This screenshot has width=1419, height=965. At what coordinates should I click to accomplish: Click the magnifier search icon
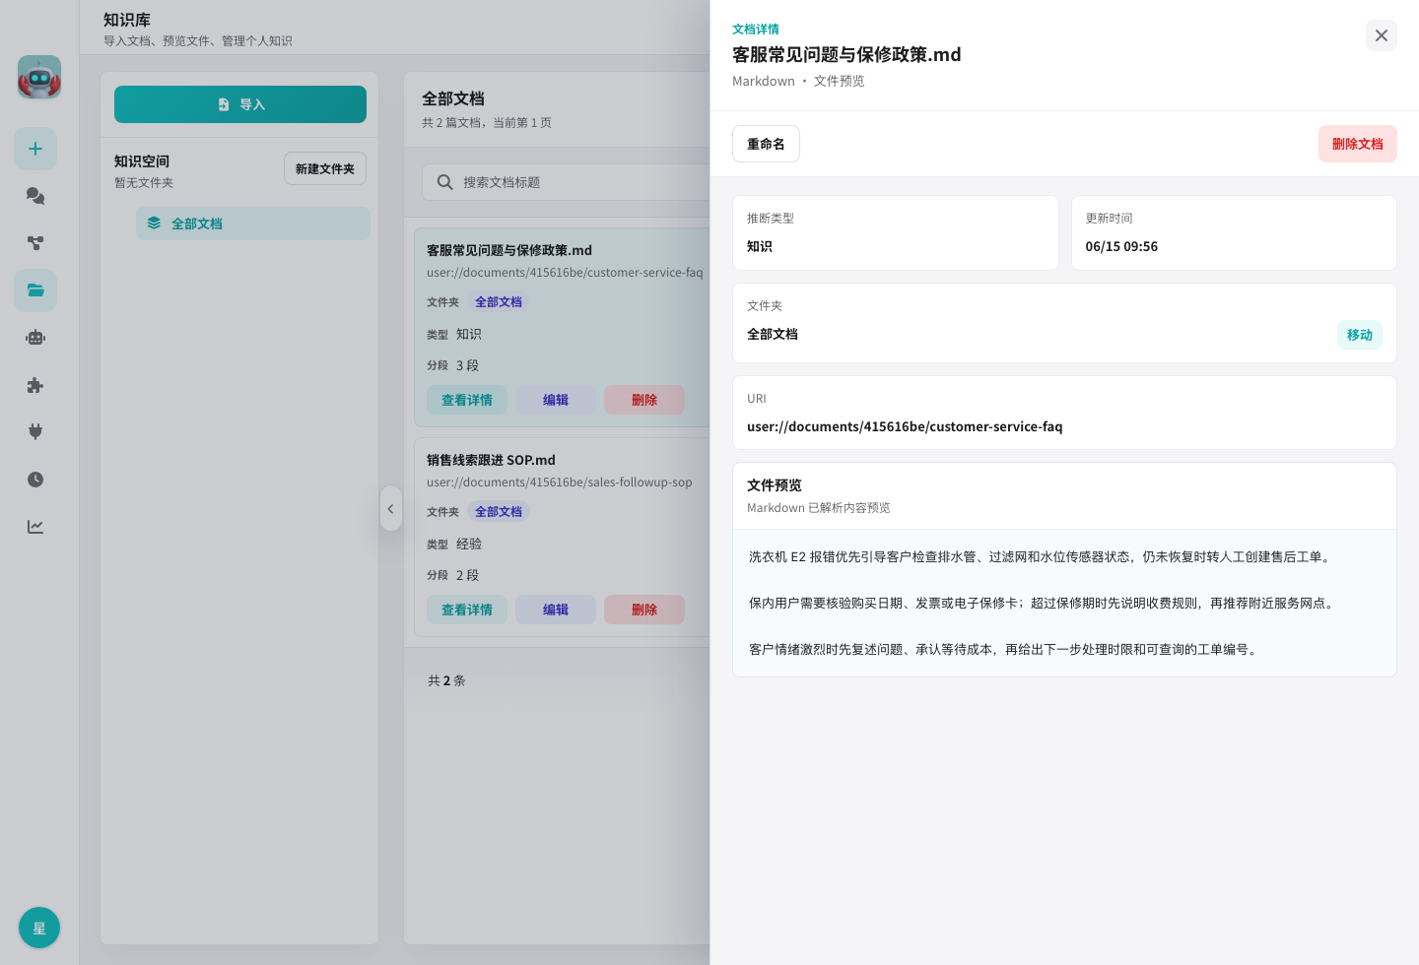(x=445, y=182)
